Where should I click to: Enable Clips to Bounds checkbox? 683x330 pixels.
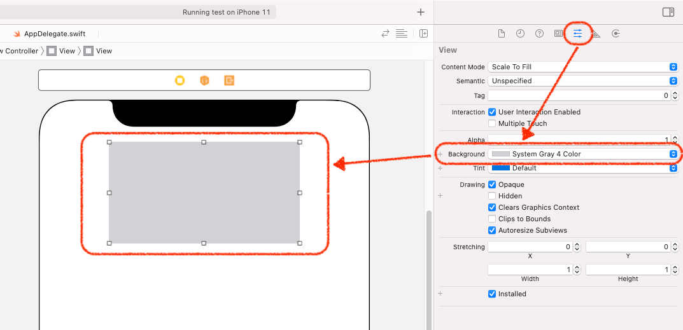point(492,219)
